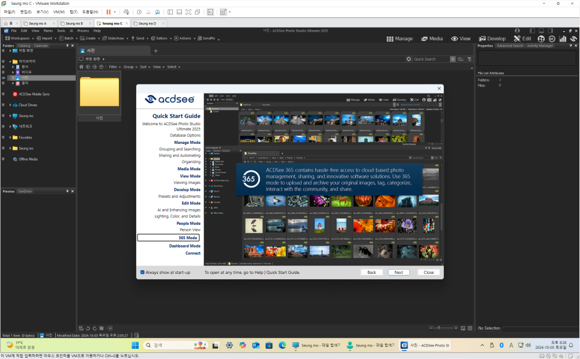Open the Filter dropdown
The image size is (580, 359).
(114, 67)
